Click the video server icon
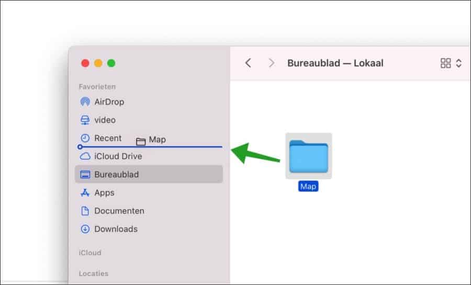The height and width of the screenshot is (285, 471). coord(85,120)
